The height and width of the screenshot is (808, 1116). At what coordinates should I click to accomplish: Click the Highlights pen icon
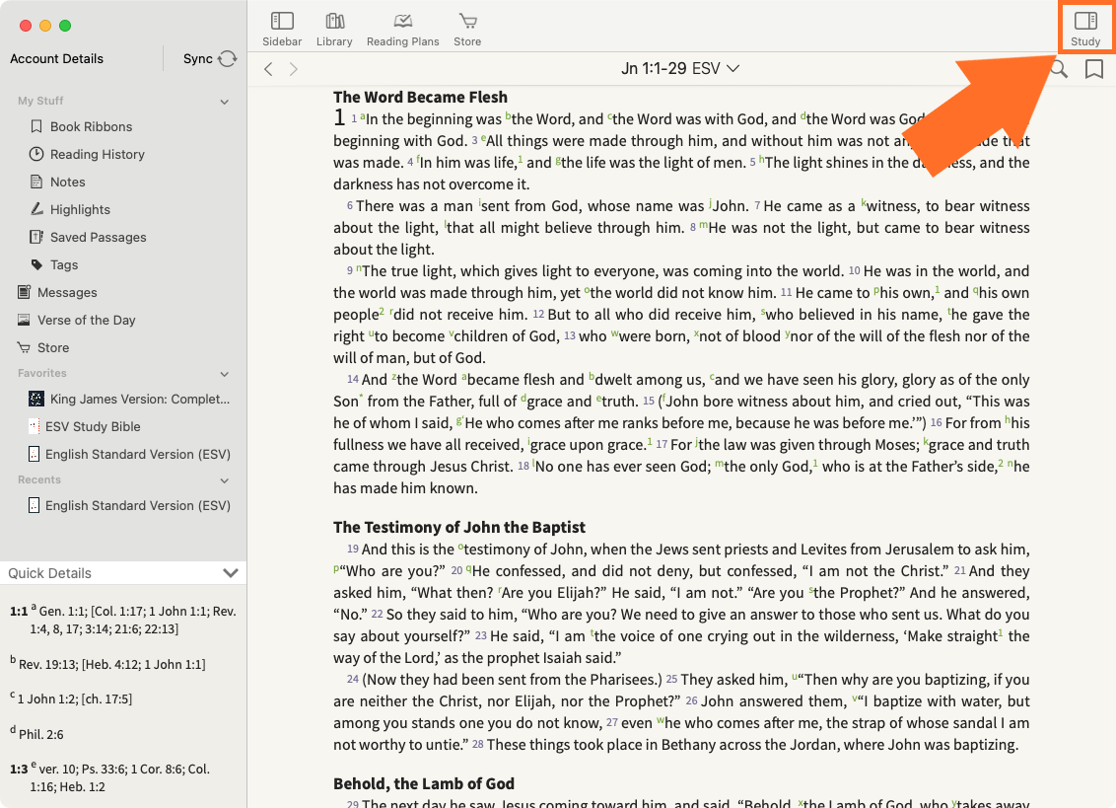tap(36, 209)
